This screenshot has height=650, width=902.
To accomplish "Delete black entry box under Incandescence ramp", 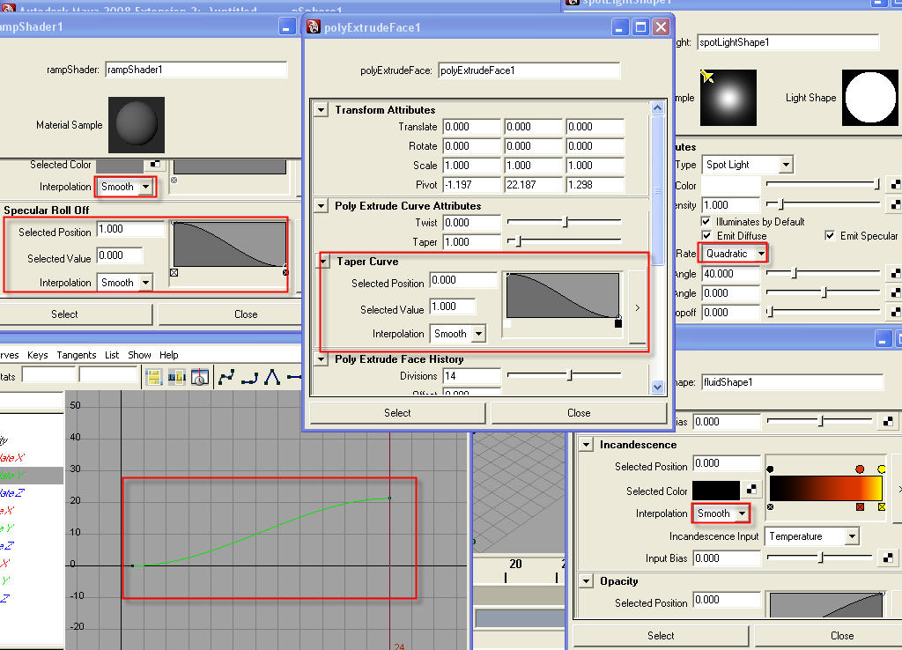I will pos(770,506).
